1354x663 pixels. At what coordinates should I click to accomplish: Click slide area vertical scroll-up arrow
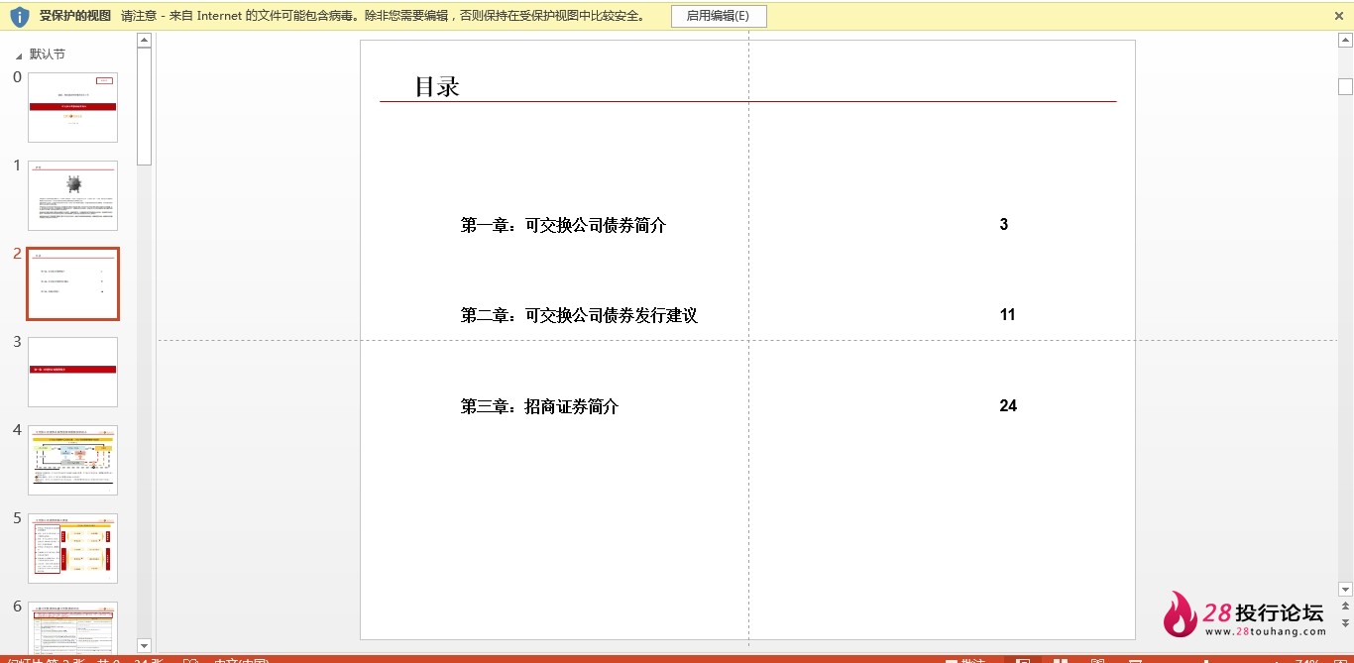pyautogui.click(x=1345, y=40)
